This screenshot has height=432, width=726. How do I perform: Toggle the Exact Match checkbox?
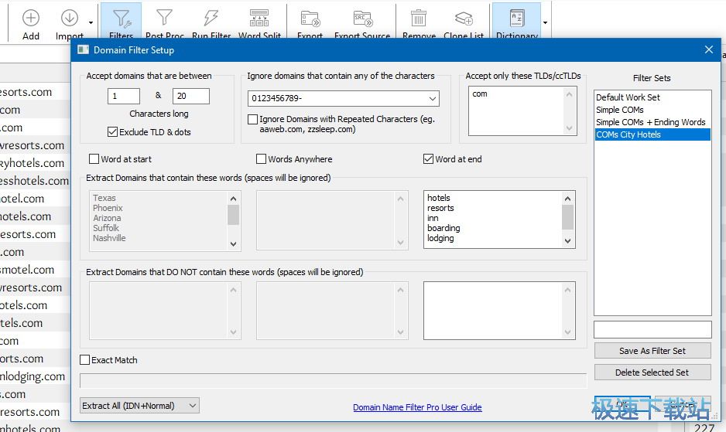coord(85,360)
